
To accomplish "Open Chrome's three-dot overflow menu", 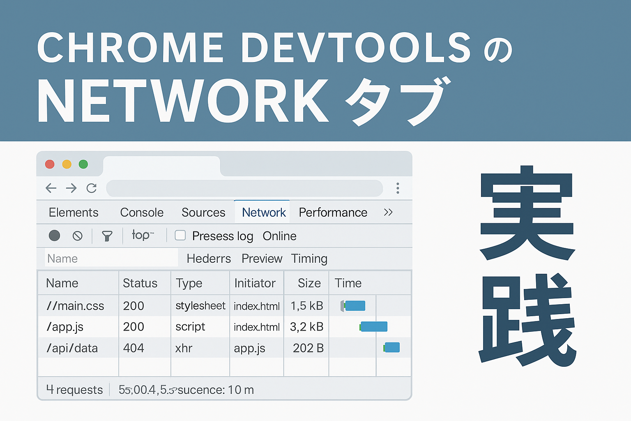I will click(398, 188).
